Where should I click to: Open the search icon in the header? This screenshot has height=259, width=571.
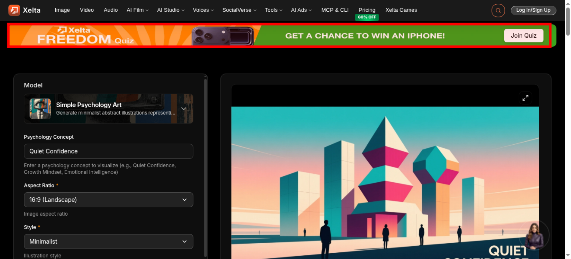(498, 11)
